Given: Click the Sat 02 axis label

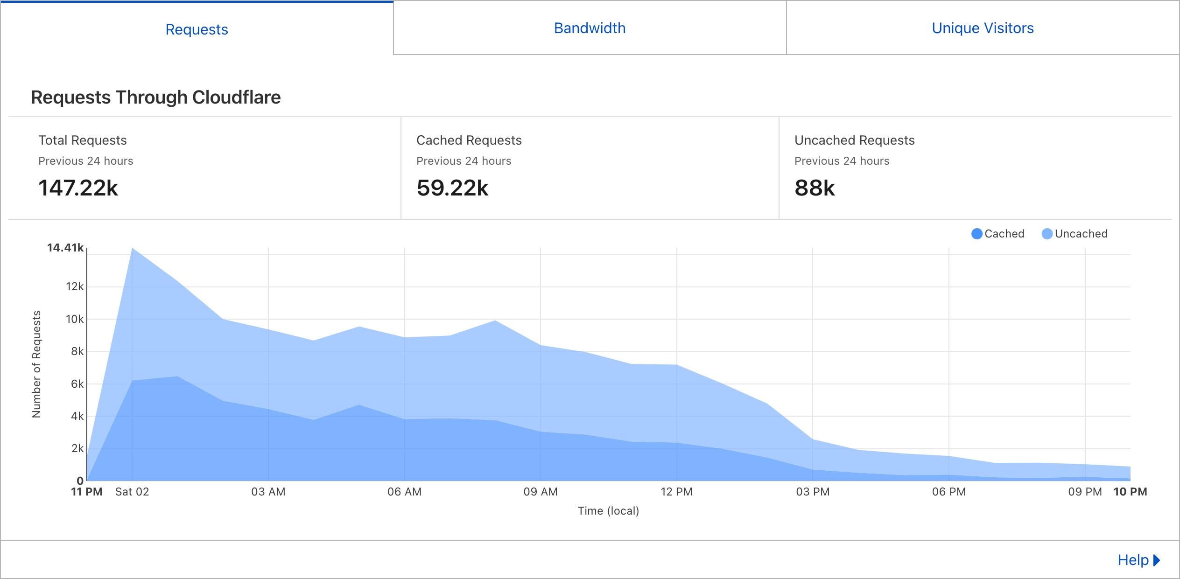Looking at the screenshot, I should point(132,492).
